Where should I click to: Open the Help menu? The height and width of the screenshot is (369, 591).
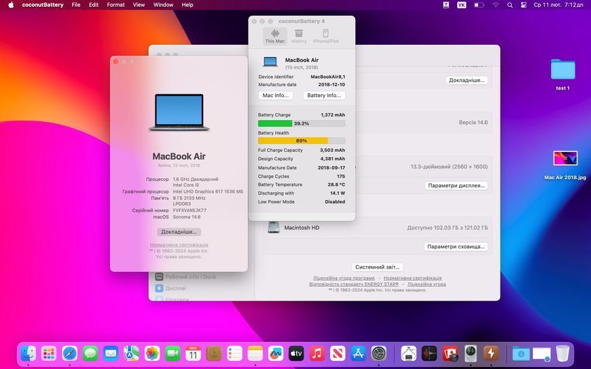click(187, 5)
